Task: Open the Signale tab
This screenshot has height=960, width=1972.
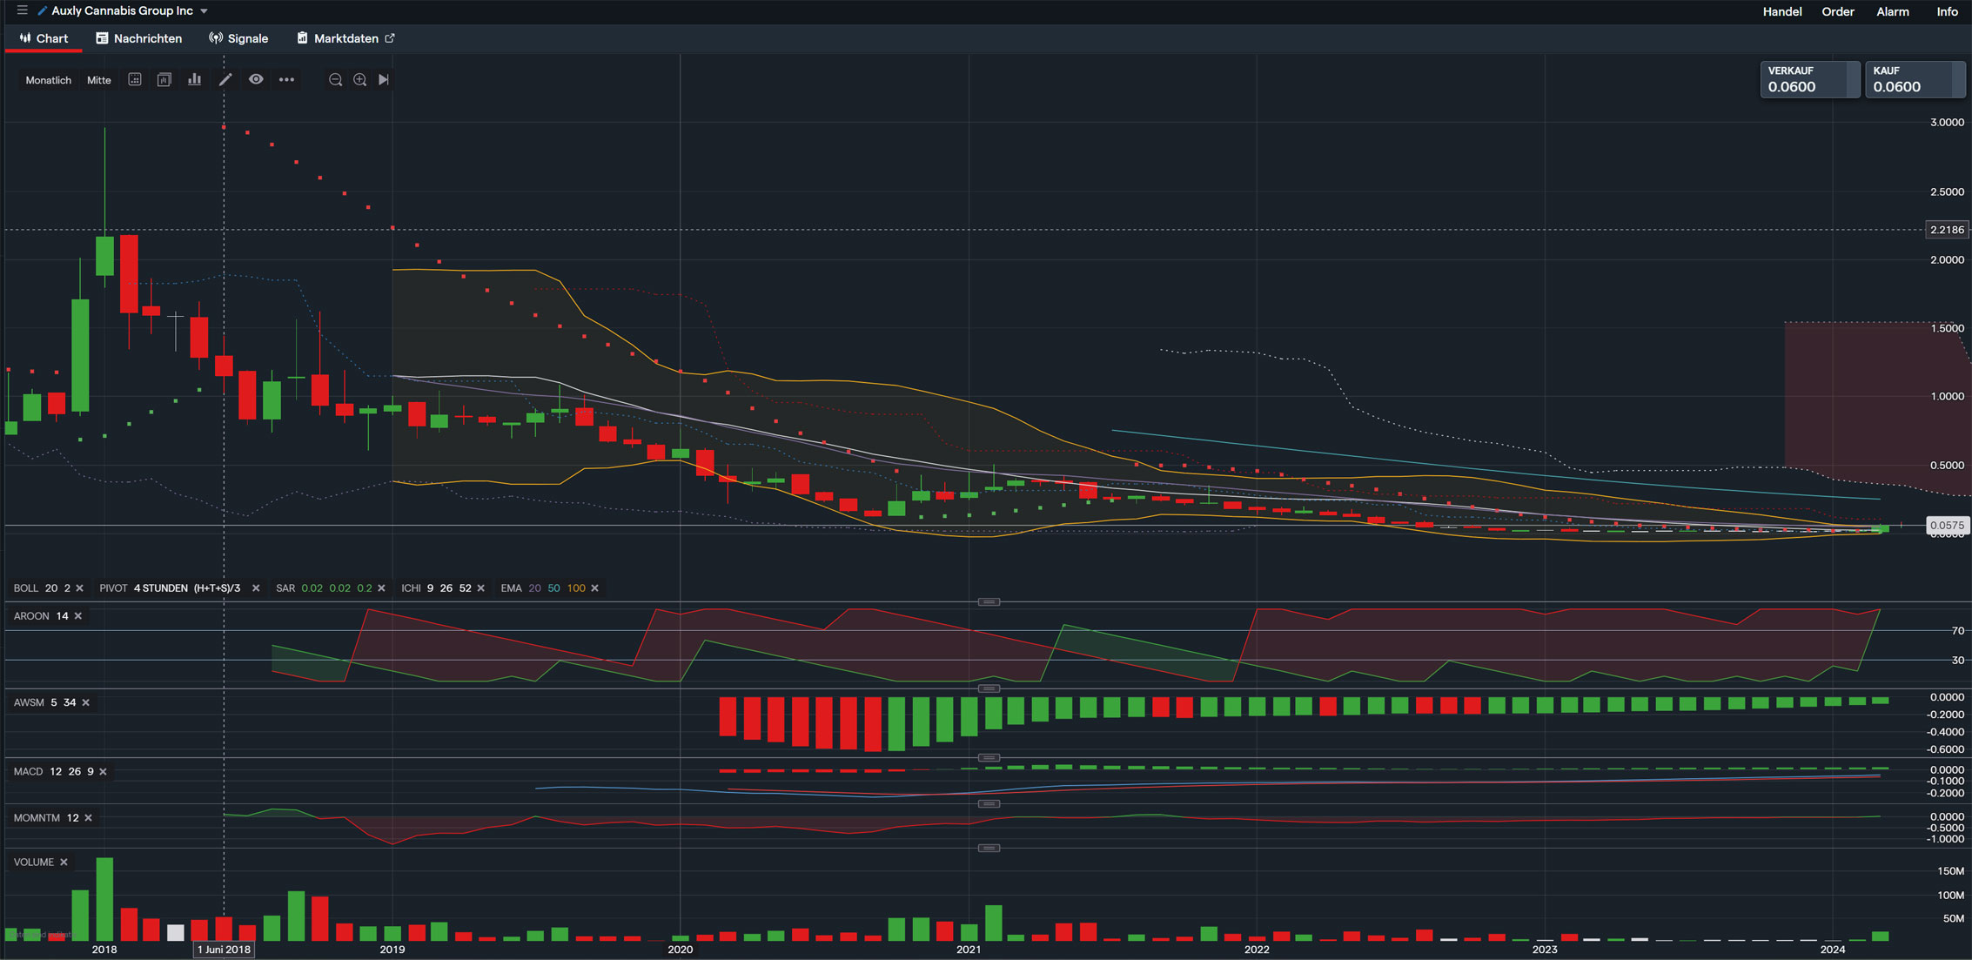Action: tap(238, 38)
